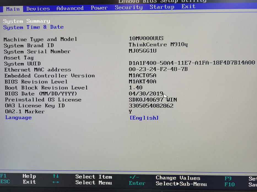Click the System Serial Number label

pos(37,52)
